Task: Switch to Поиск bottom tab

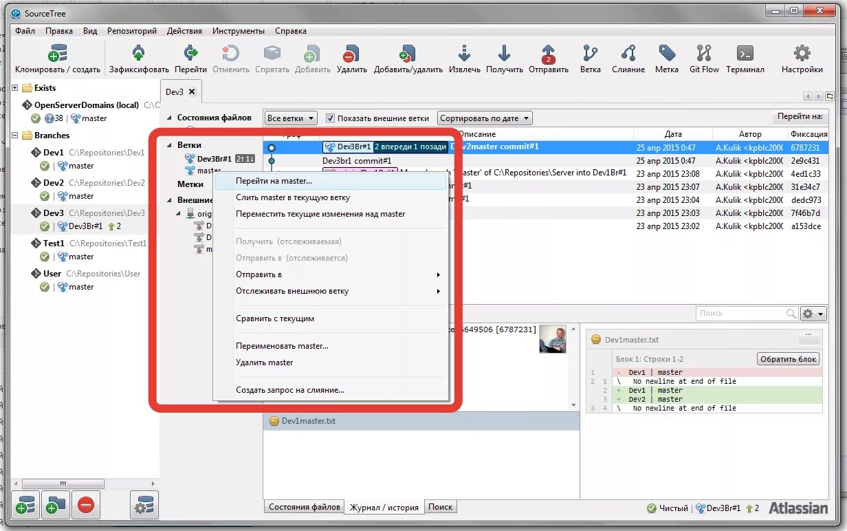Action: (x=441, y=507)
